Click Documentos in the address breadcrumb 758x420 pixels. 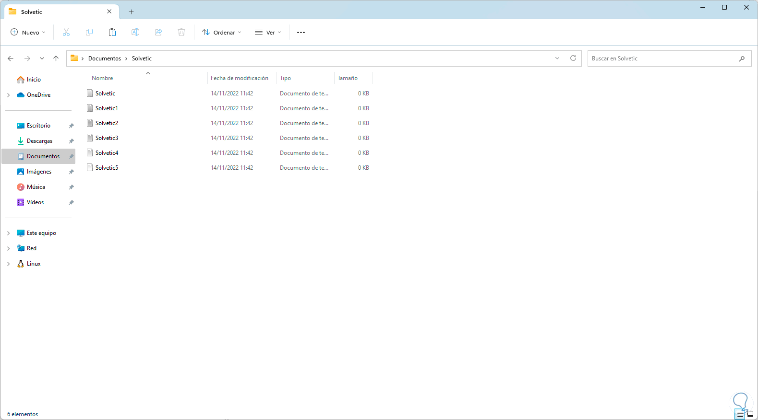click(105, 58)
